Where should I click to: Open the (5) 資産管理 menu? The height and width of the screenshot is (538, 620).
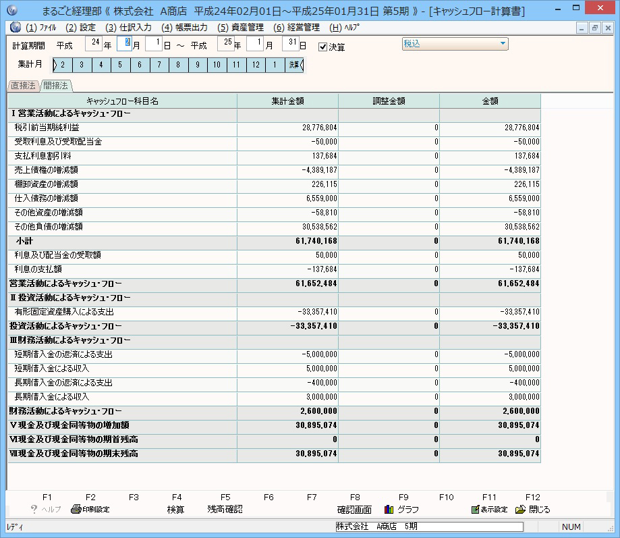click(x=240, y=28)
